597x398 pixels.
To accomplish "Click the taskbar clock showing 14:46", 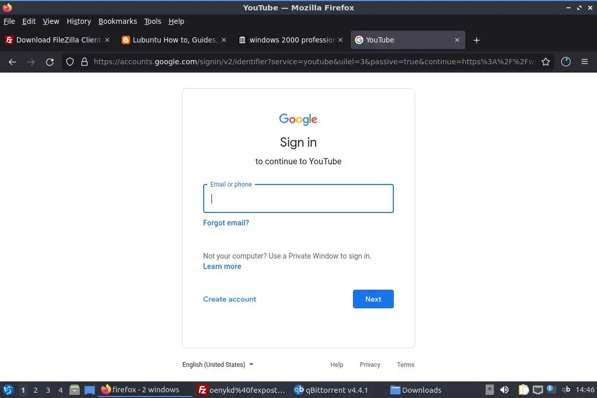I will (x=585, y=390).
